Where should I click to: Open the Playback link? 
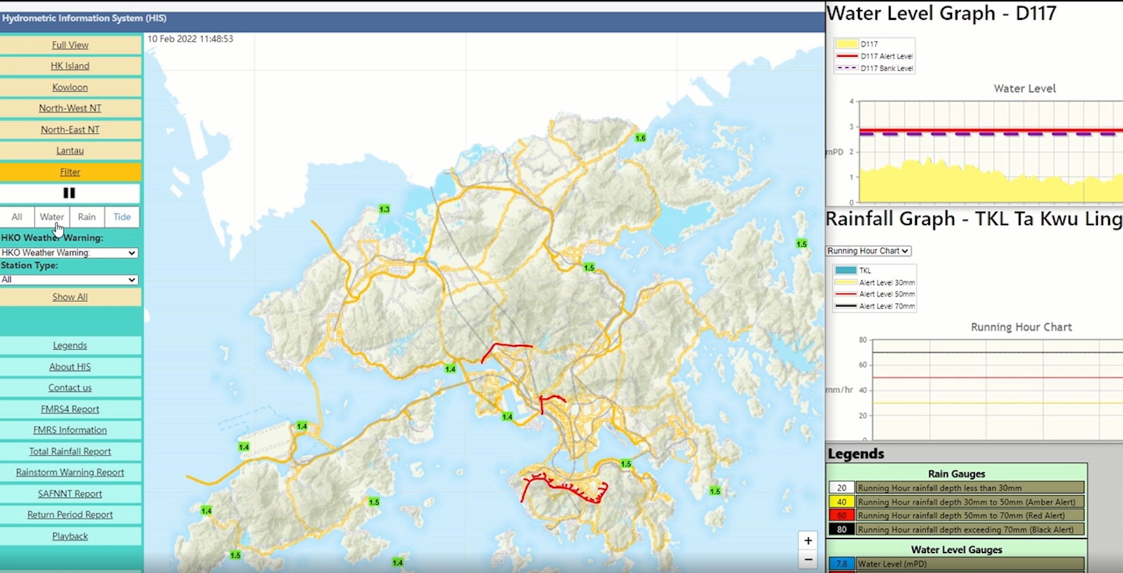[70, 536]
